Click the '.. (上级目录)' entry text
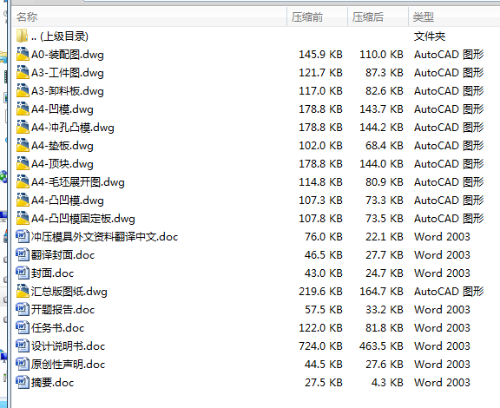Image resolution: width=500 pixels, height=408 pixels. (x=60, y=36)
